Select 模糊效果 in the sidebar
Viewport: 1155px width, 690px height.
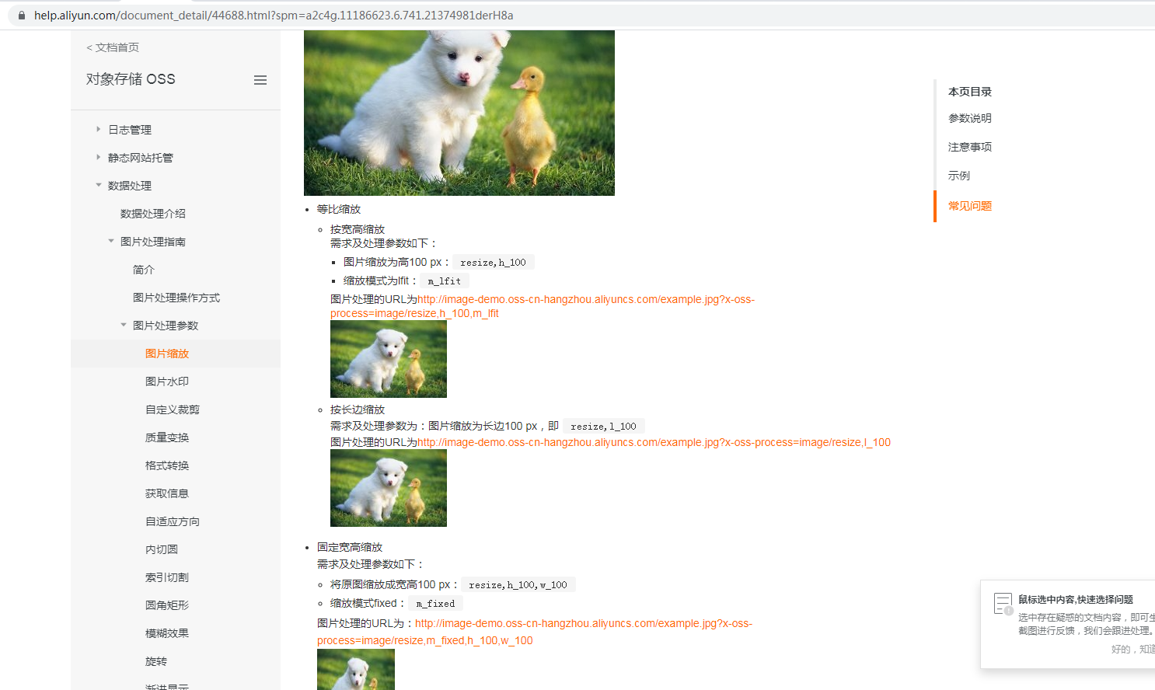[167, 633]
